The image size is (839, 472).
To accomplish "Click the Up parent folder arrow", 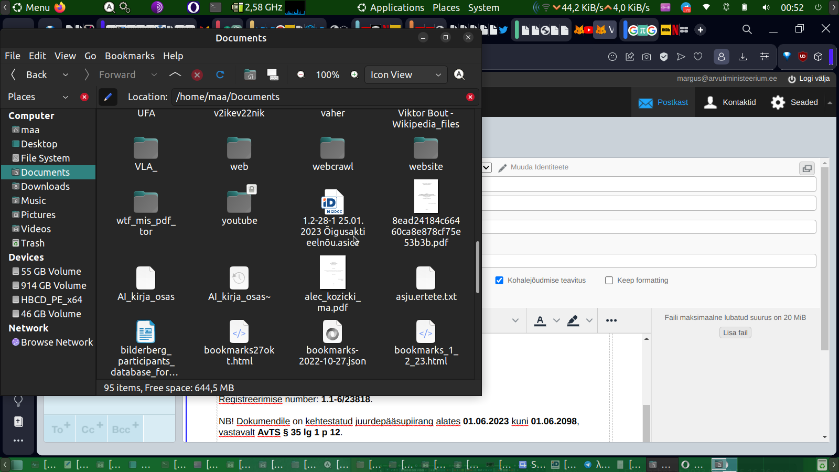I will 175,75.
